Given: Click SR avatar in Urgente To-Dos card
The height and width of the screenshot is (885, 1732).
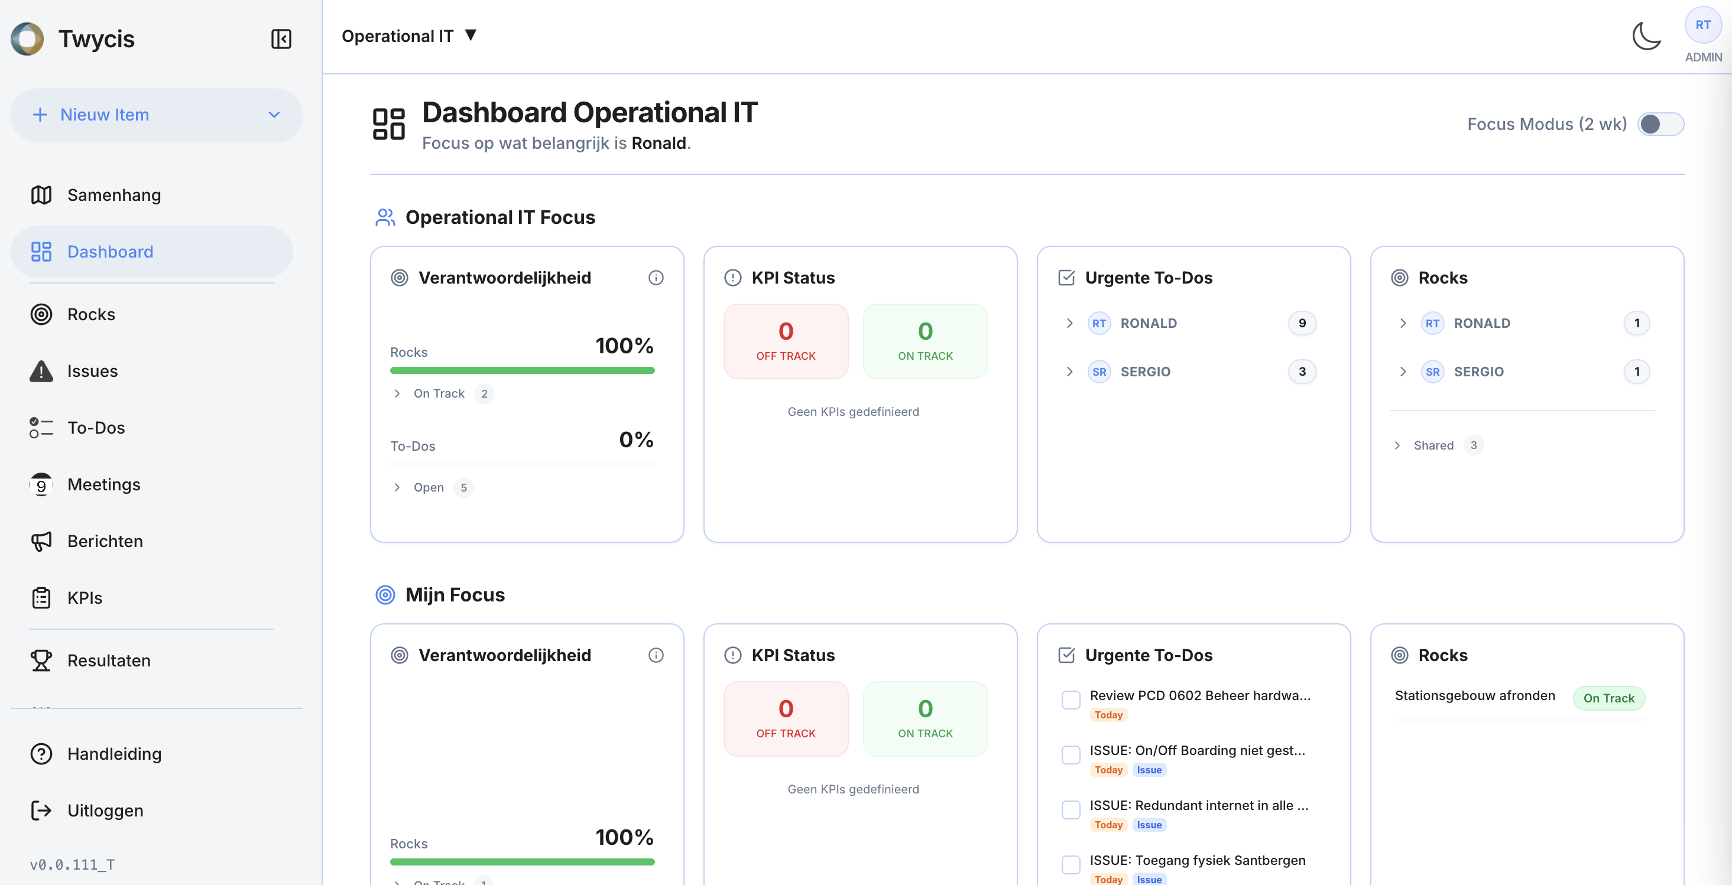Looking at the screenshot, I should pos(1099,372).
